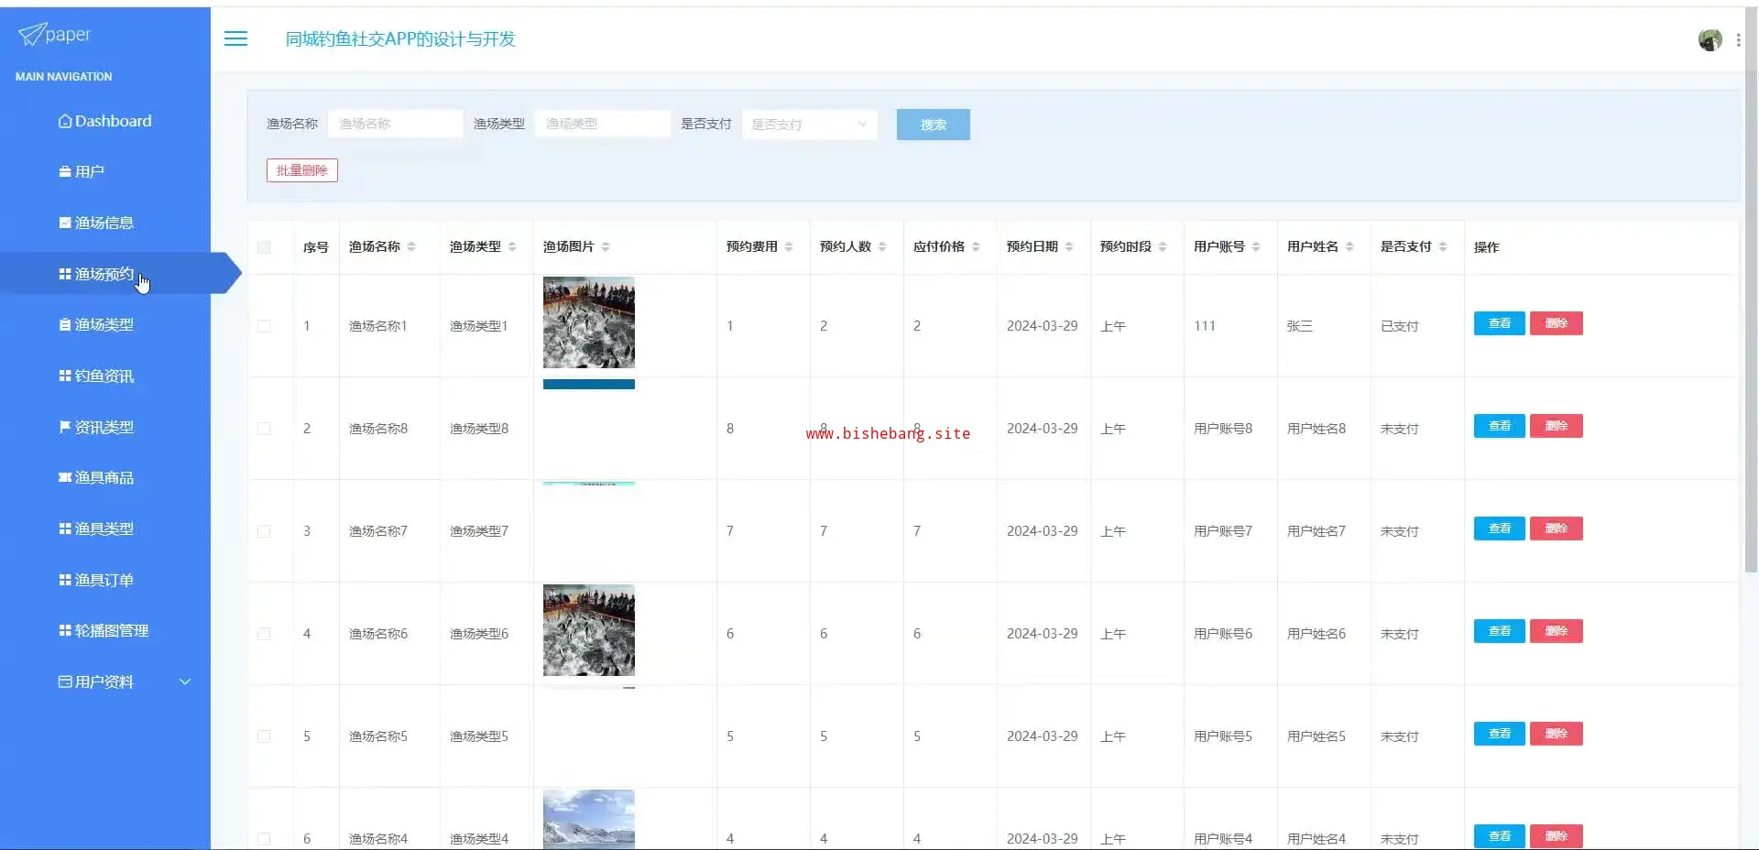The height and width of the screenshot is (850, 1759).
Task: Open the 是否支付 filter dropdown
Action: 809,125
